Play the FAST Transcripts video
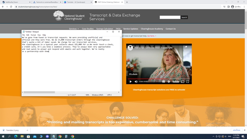 coord(131,82)
